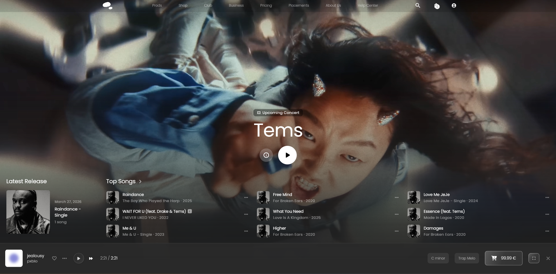Screen dimensions: 556x274
Task: Click the jealousy track name in player
Action: click(36, 256)
